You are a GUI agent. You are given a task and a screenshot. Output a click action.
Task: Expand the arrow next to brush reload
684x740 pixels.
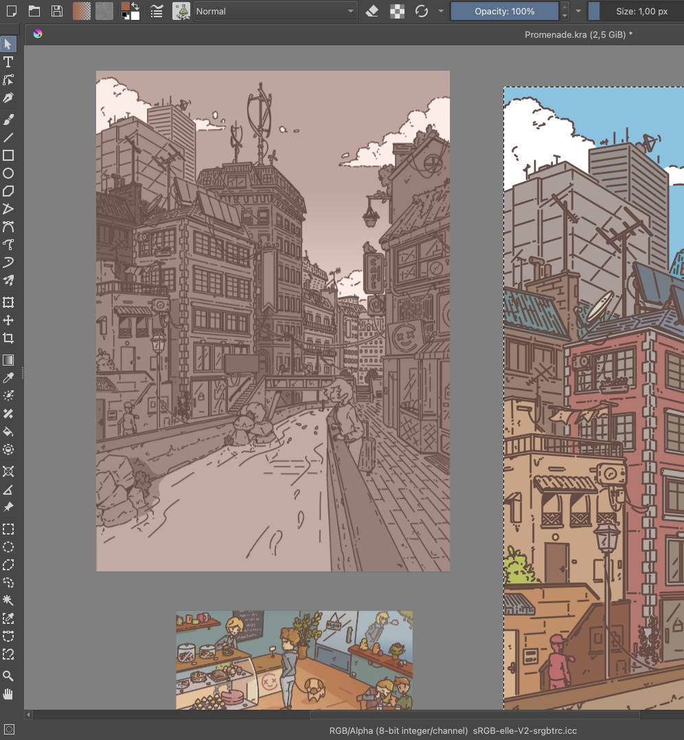[x=441, y=11]
